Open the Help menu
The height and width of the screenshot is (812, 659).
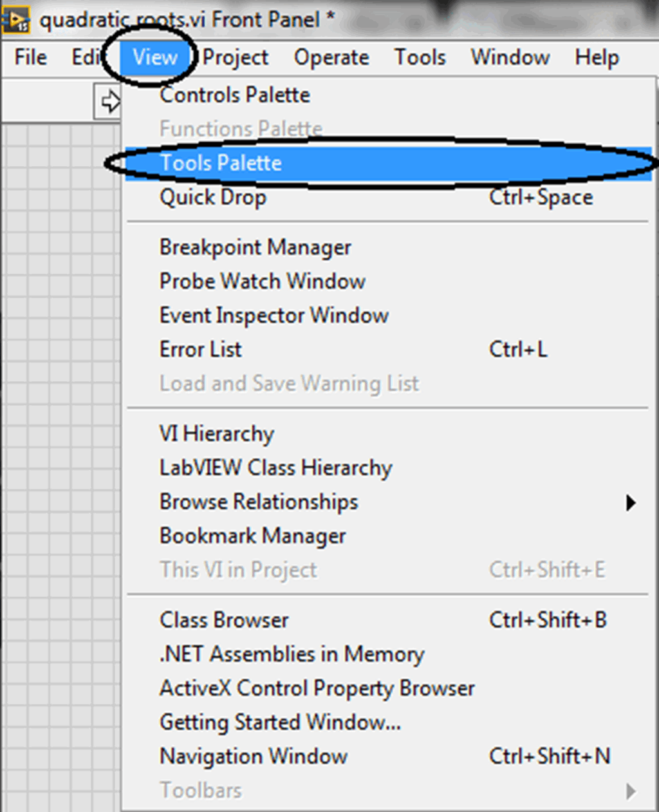pyautogui.click(x=597, y=57)
